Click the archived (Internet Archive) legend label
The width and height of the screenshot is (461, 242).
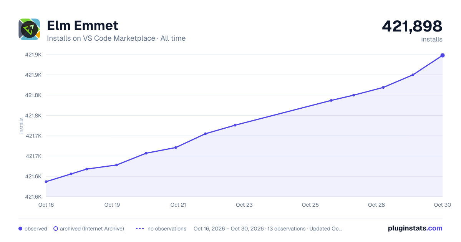click(x=92, y=229)
